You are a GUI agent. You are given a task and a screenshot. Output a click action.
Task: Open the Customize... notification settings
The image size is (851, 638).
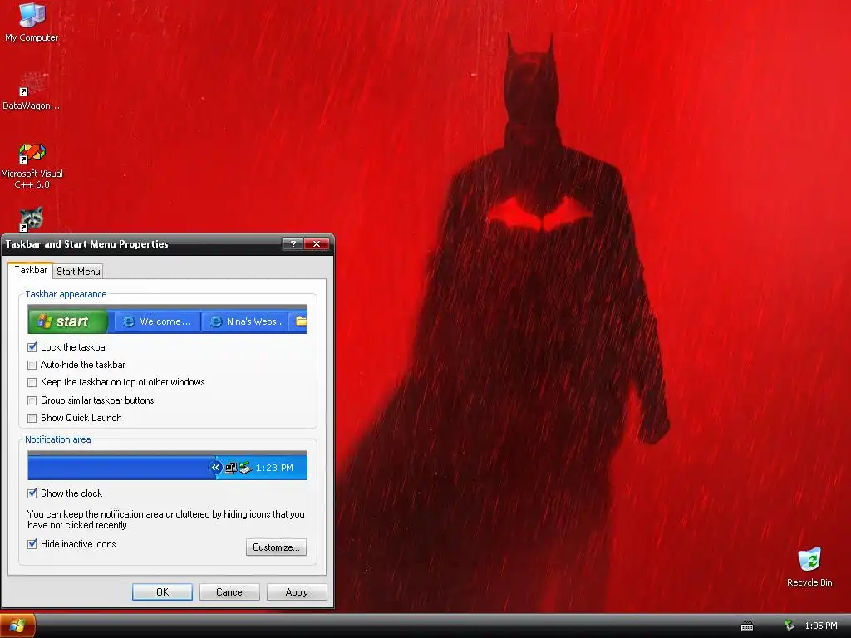(x=276, y=547)
